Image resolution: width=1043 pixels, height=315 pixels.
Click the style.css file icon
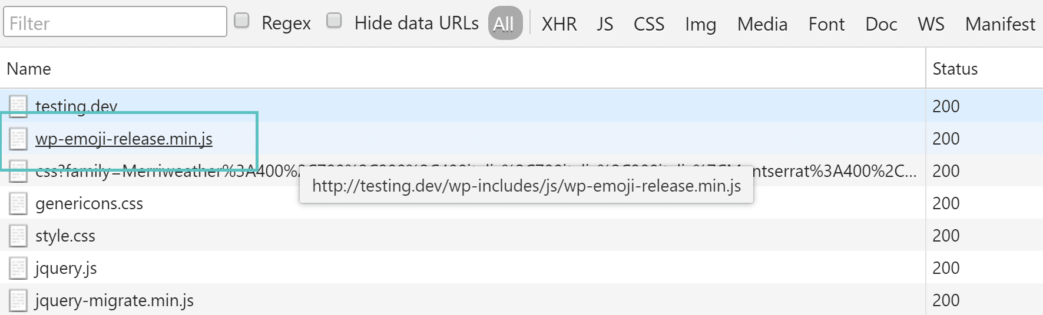tap(18, 236)
